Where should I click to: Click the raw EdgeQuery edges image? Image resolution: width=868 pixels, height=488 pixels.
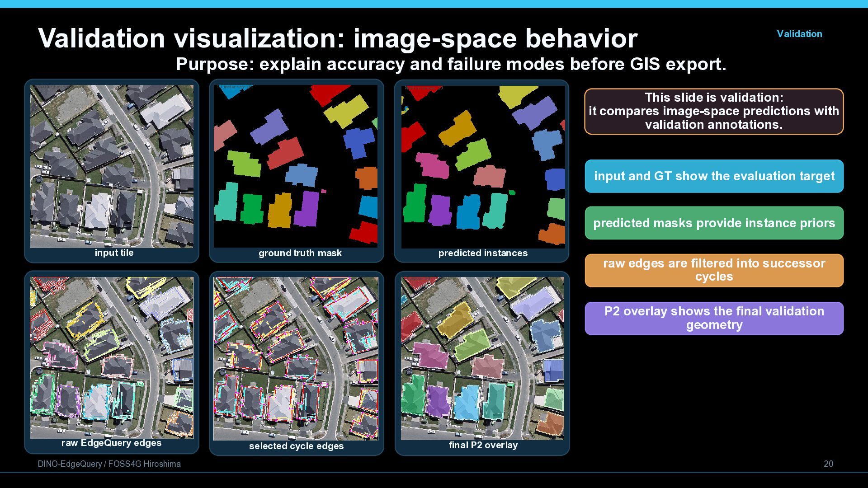point(112,357)
